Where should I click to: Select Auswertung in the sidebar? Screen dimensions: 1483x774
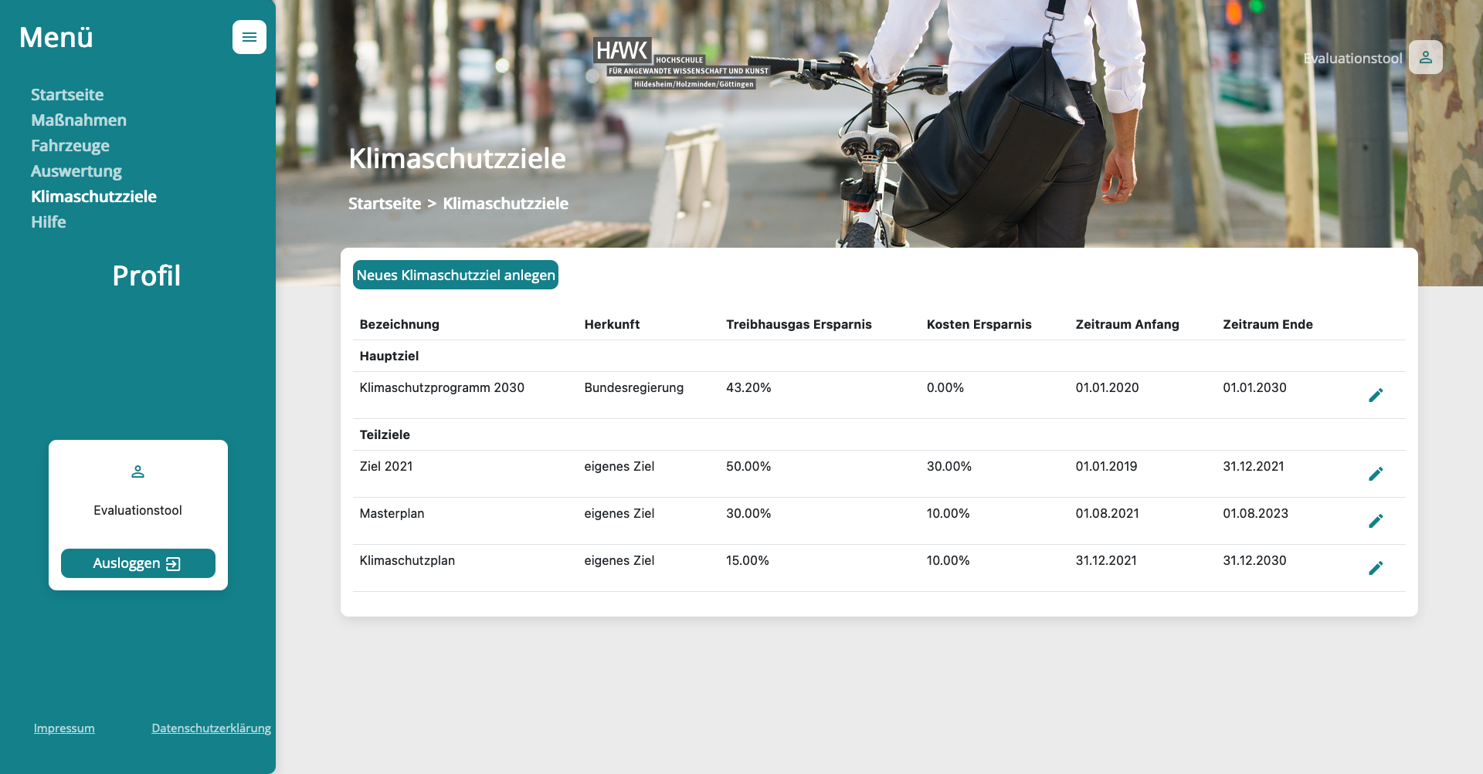pos(76,171)
